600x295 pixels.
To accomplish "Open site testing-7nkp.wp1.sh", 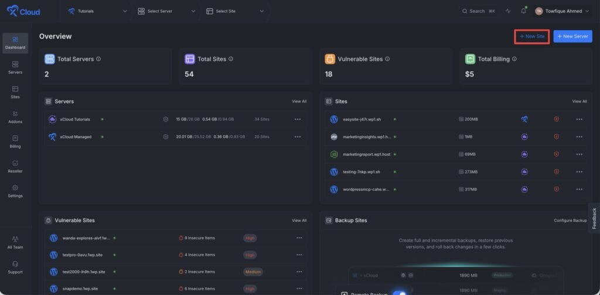I will [x=361, y=172].
